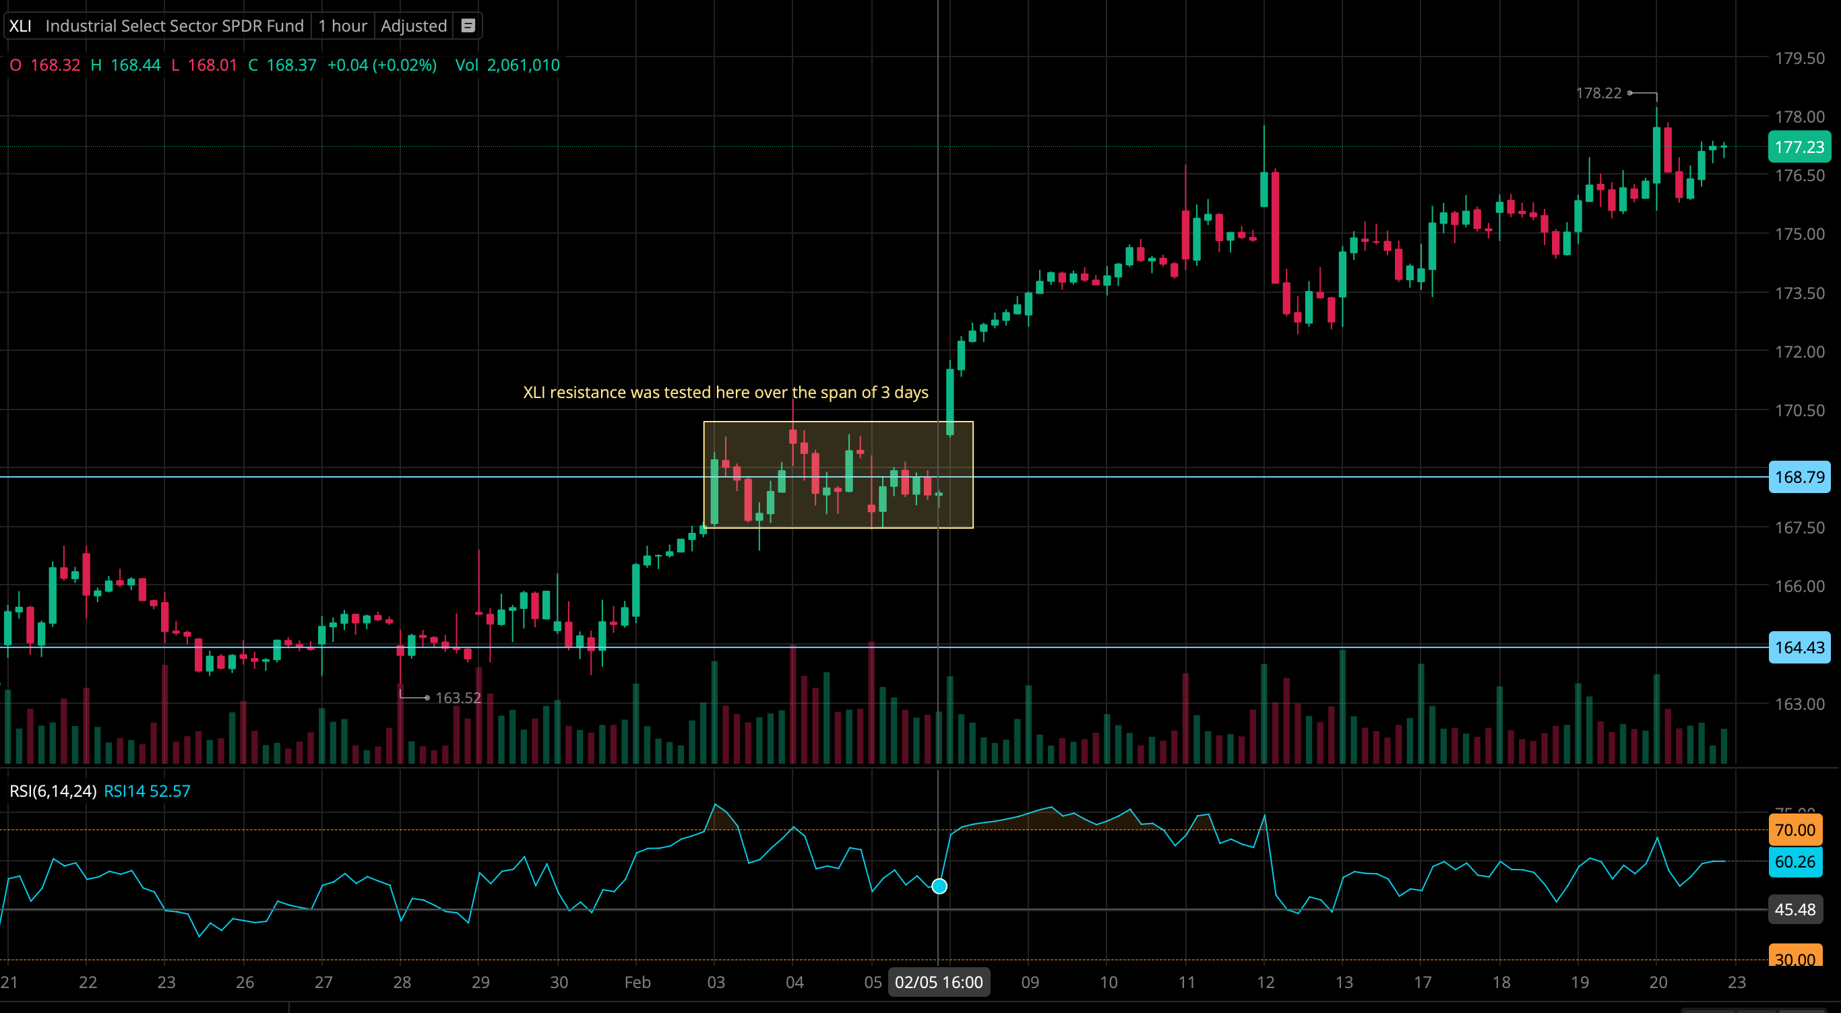Click the Industrial Select Sector SPDR Fund name
1841x1013 pixels.
(175, 26)
